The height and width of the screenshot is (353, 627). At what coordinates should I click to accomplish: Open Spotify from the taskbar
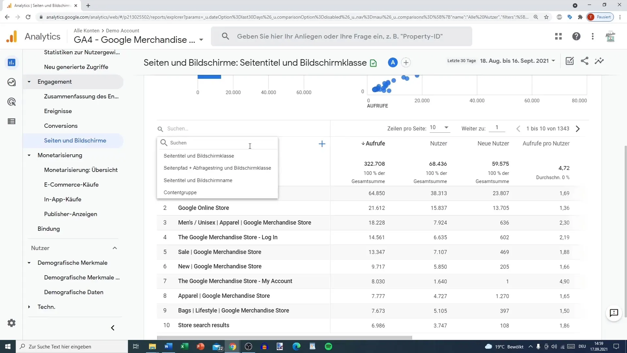click(329, 346)
